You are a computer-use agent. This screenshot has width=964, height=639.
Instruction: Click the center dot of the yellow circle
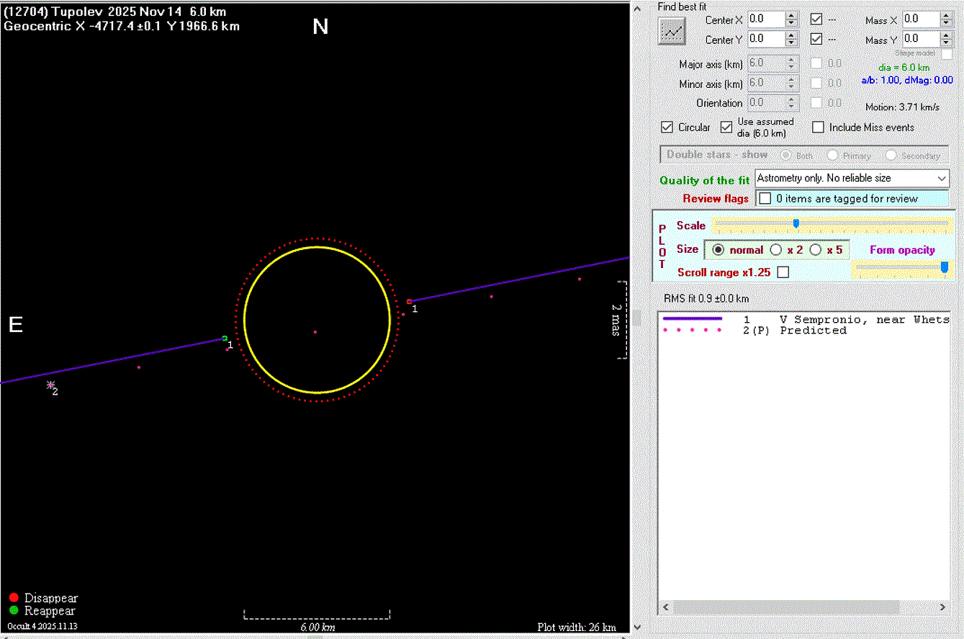point(315,332)
